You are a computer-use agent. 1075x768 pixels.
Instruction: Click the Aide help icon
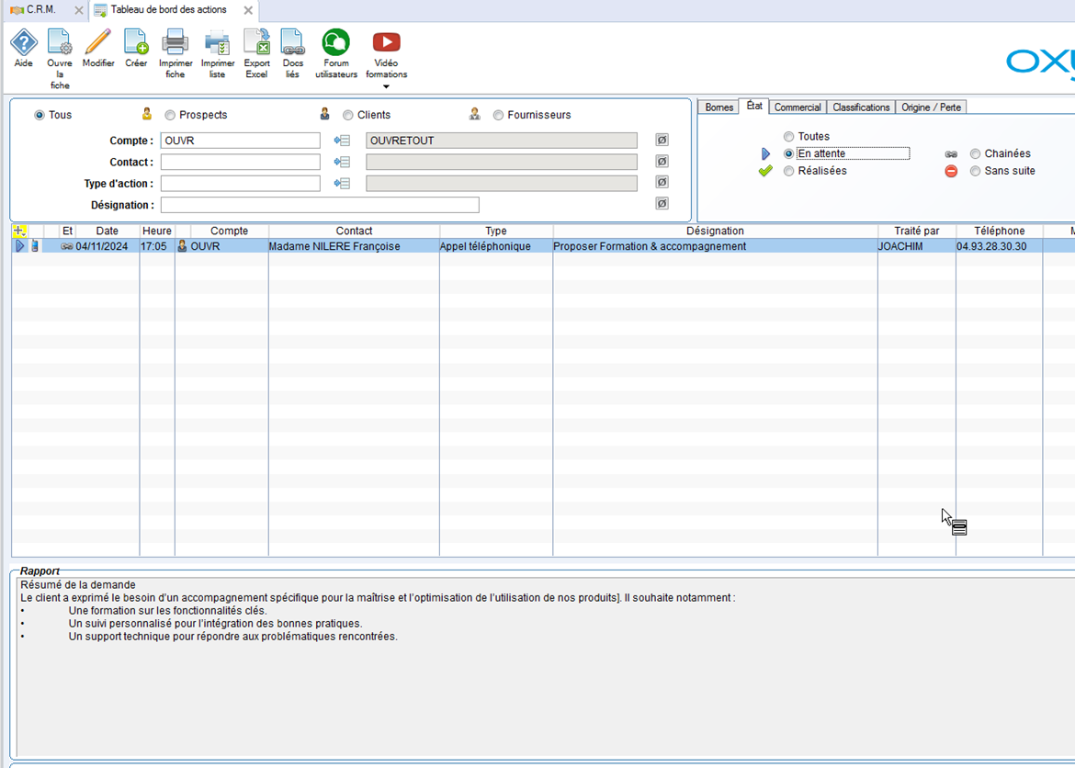pyautogui.click(x=23, y=43)
